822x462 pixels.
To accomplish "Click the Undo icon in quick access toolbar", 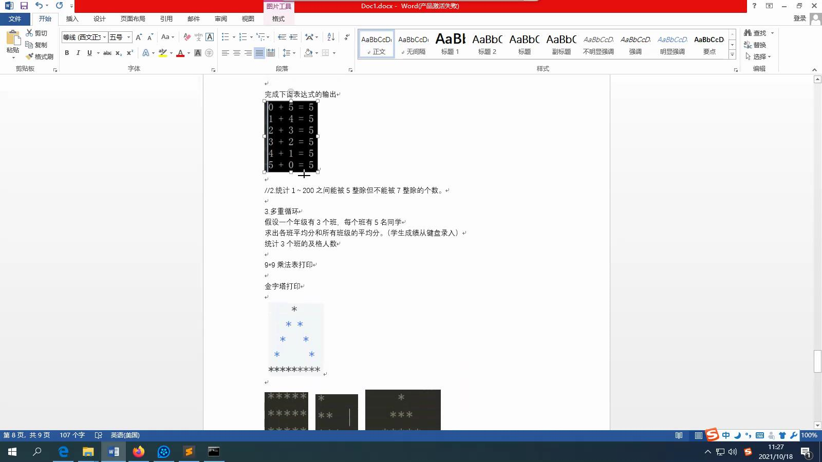I will 38,5.
